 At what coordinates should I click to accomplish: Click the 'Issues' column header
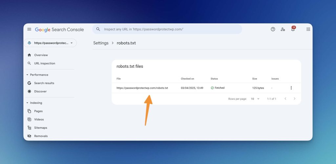point(275,79)
